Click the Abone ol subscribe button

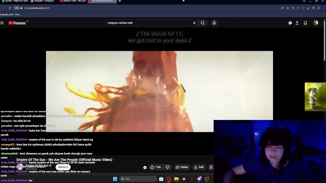(x=63, y=167)
